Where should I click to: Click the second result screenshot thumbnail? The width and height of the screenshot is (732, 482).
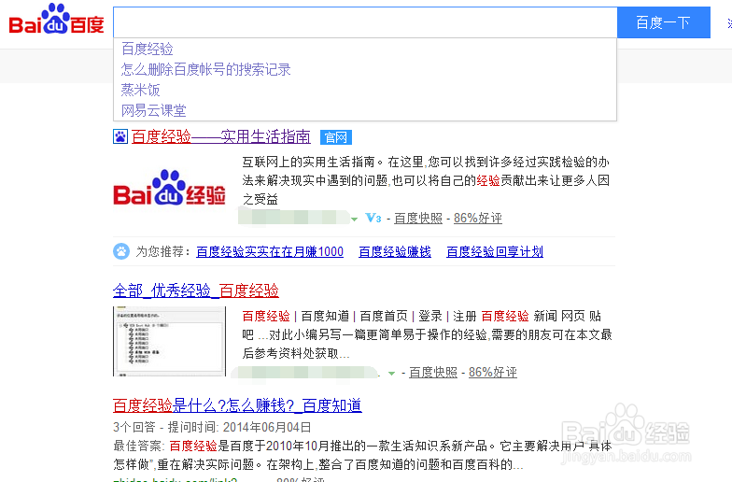pos(170,342)
